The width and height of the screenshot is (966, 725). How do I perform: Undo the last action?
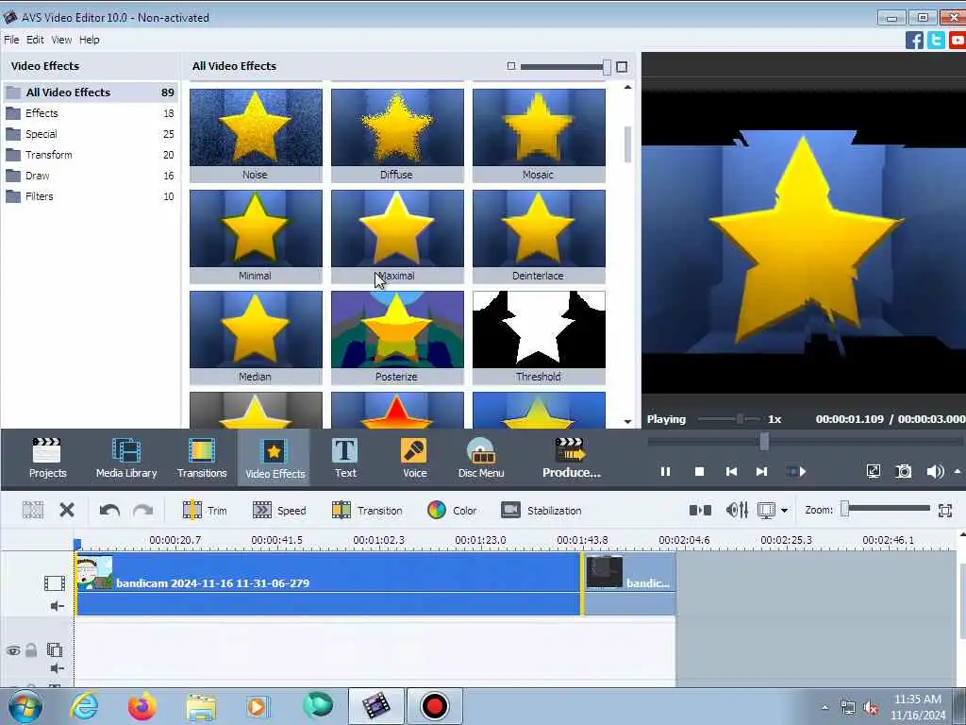[109, 511]
